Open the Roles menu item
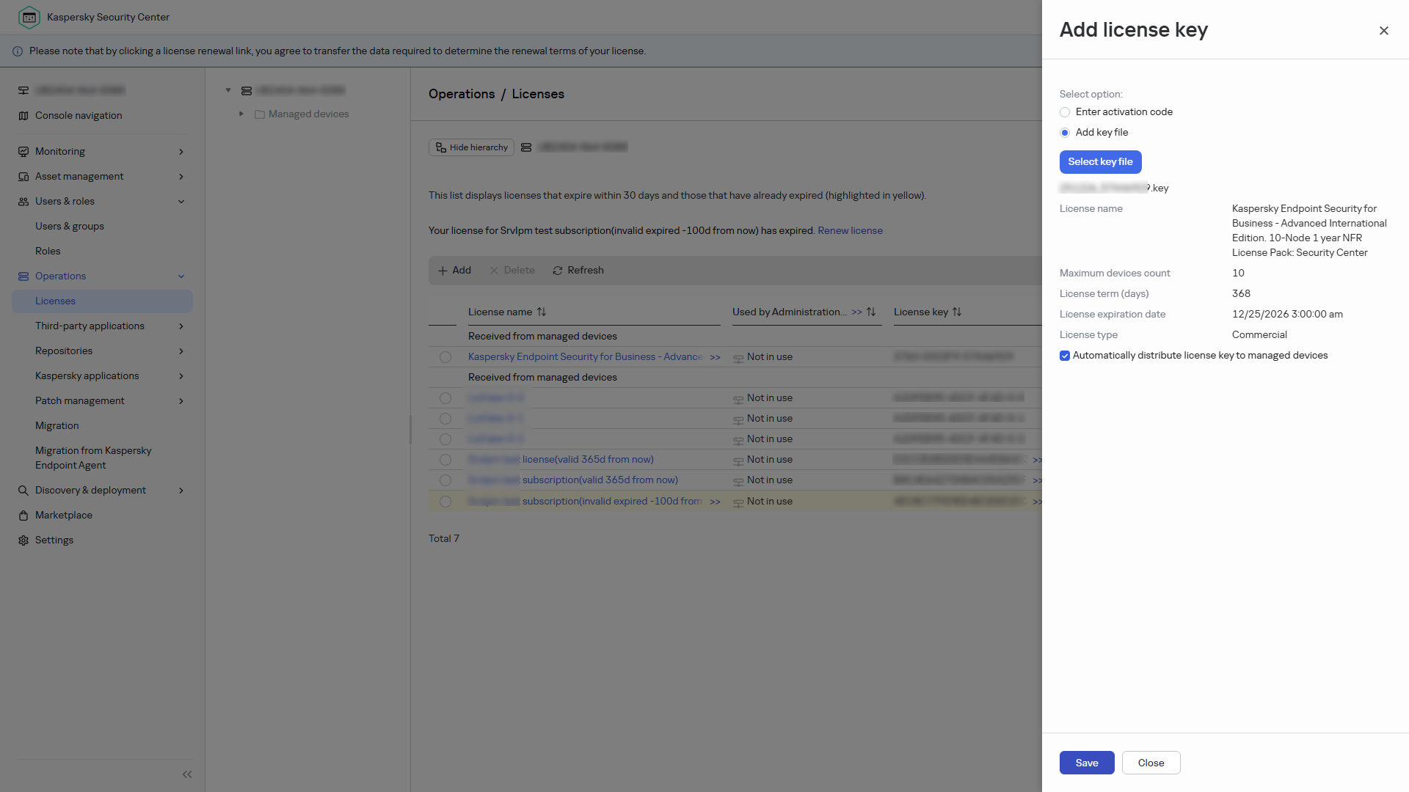This screenshot has height=792, width=1409. (48, 252)
